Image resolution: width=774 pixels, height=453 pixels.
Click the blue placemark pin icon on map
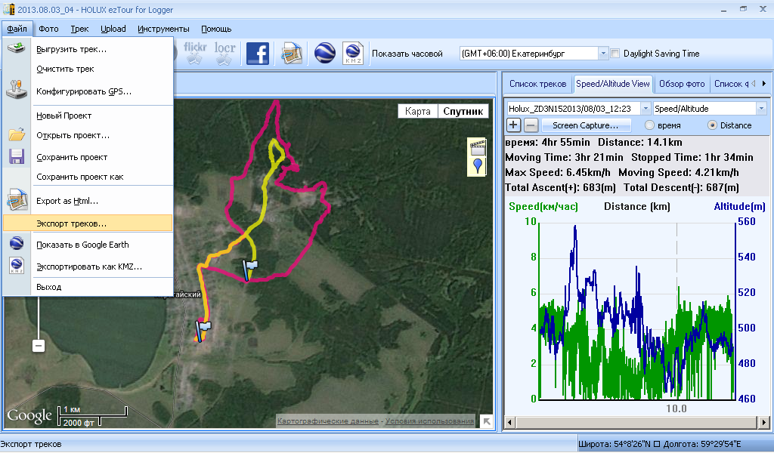pyautogui.click(x=478, y=167)
